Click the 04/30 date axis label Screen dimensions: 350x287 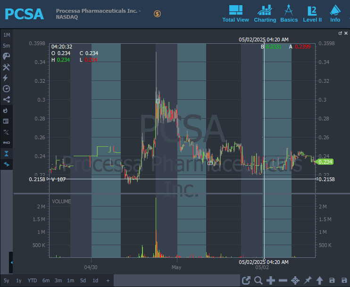[x=91, y=267]
